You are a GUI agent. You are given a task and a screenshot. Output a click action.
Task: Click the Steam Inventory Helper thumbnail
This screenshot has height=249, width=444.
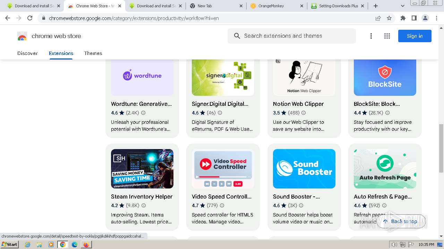142,169
